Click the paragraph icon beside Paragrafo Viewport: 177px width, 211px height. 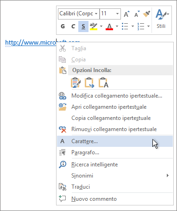[63, 152]
